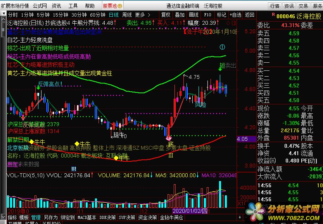The width and height of the screenshot is (323, 224).
Task: Select the 30分钟 period
Action: coord(79,15)
